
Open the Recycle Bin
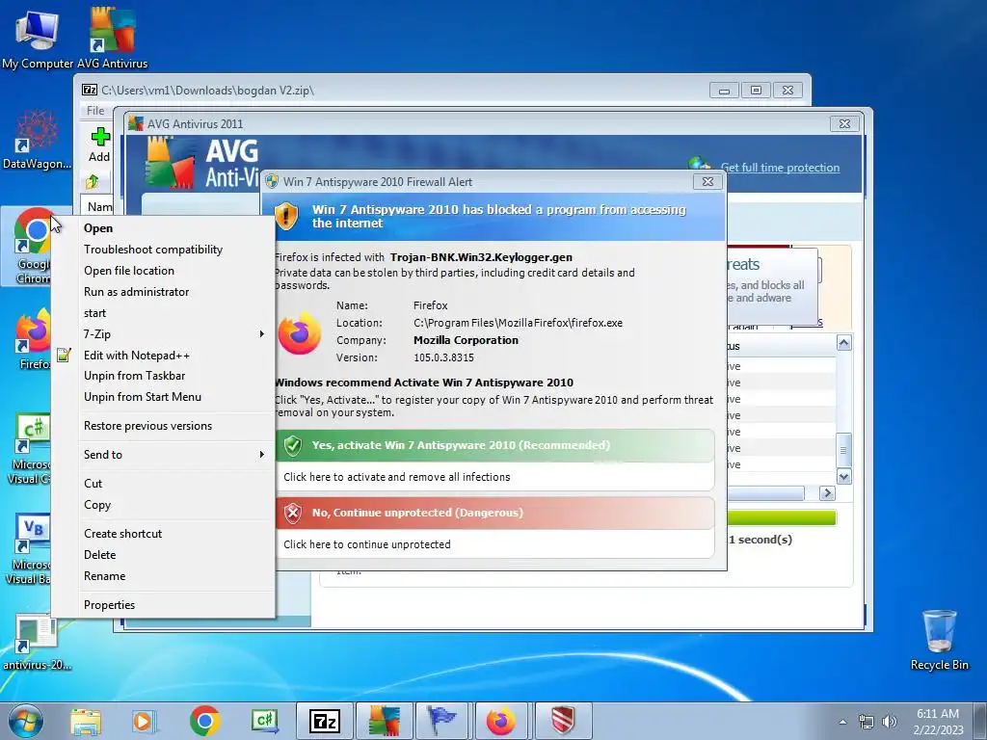click(x=939, y=640)
